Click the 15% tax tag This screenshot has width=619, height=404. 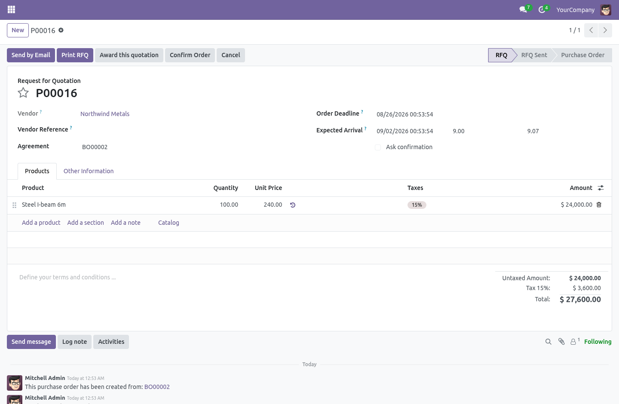[417, 205]
